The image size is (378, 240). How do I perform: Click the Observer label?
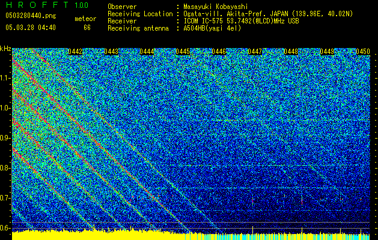(x=122, y=7)
